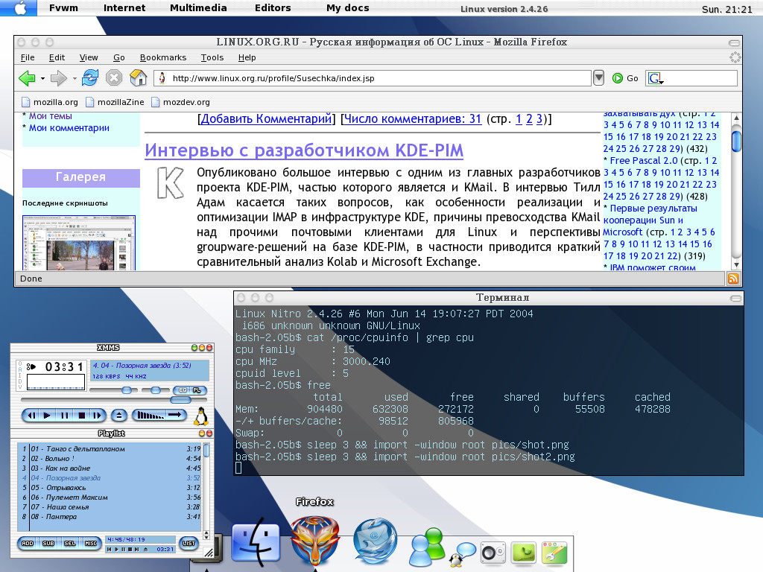
Task: Open the KDE-PIM developer interview headline link
Action: click(304, 150)
